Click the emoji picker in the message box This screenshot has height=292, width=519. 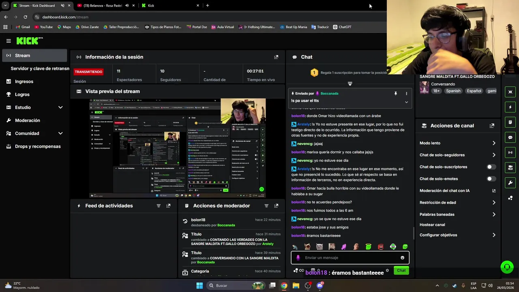(x=402, y=258)
